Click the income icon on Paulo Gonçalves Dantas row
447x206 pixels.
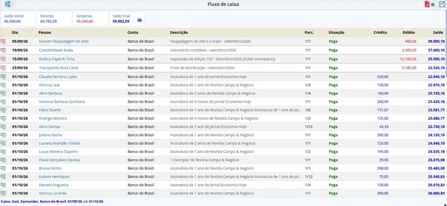click(3, 160)
